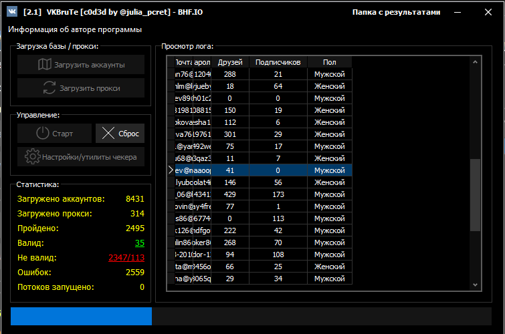
Task: Sort by the Подписчиков column header
Action: coord(278,62)
